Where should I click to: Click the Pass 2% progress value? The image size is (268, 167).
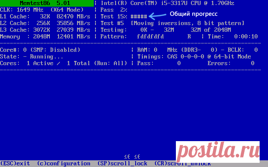click(x=113, y=10)
